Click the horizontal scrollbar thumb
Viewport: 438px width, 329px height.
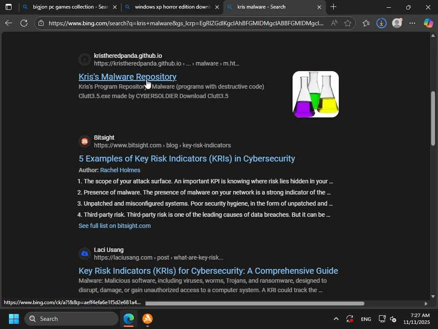255,304
